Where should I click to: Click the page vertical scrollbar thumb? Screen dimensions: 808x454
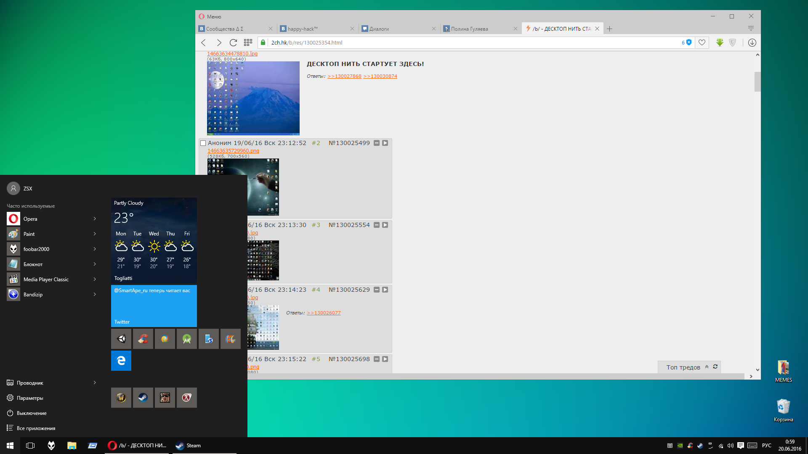click(x=757, y=82)
